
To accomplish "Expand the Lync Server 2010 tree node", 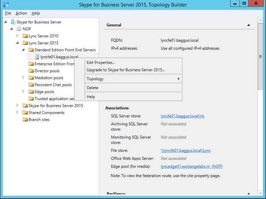I will (18, 36).
